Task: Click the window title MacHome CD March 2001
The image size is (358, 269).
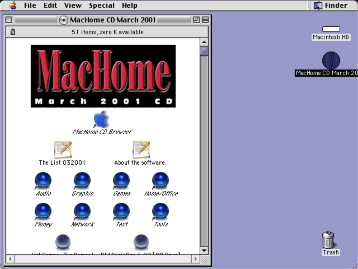Action: (x=113, y=20)
